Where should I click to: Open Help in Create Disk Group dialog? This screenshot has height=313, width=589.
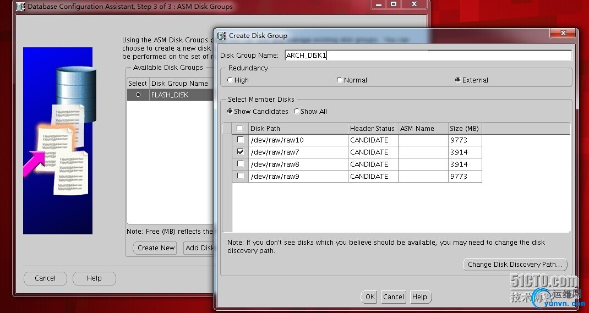420,297
